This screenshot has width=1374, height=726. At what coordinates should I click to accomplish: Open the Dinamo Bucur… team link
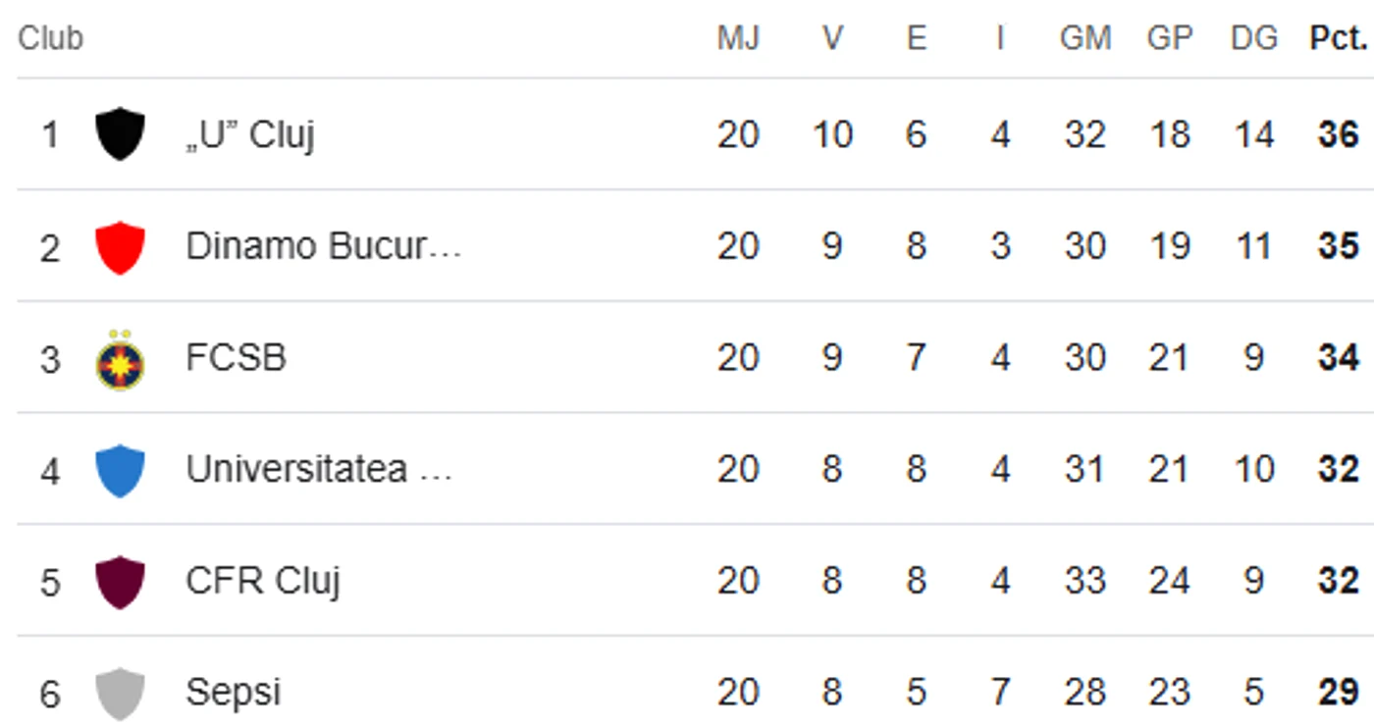(323, 246)
